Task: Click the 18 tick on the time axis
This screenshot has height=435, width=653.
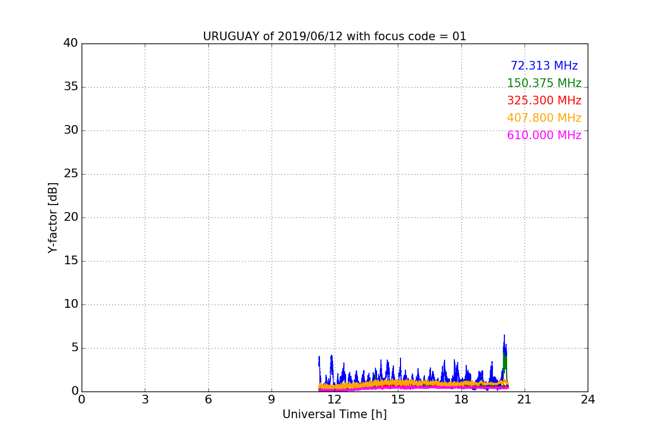Action: tap(461, 400)
